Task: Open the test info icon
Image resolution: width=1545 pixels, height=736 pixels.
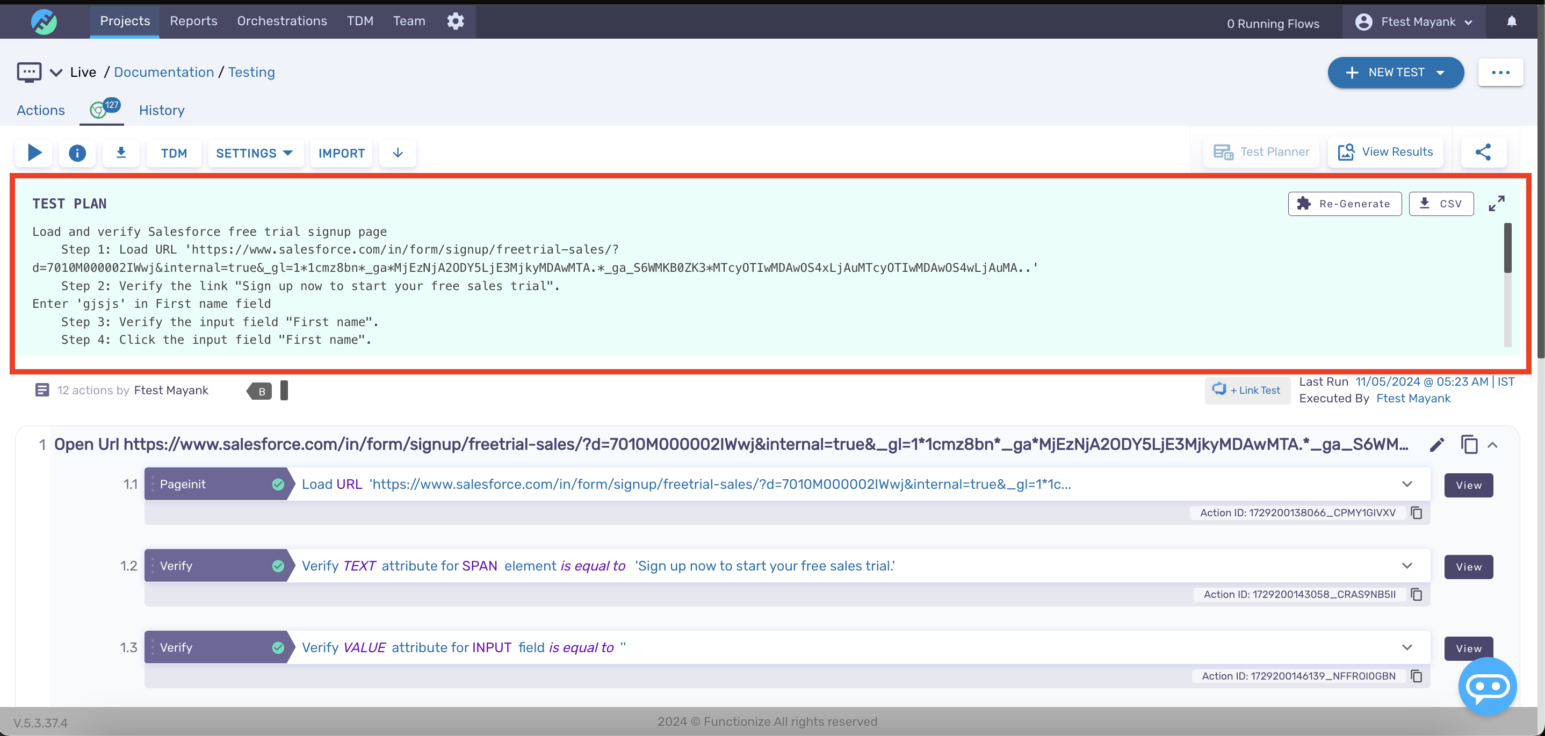Action: (77, 153)
